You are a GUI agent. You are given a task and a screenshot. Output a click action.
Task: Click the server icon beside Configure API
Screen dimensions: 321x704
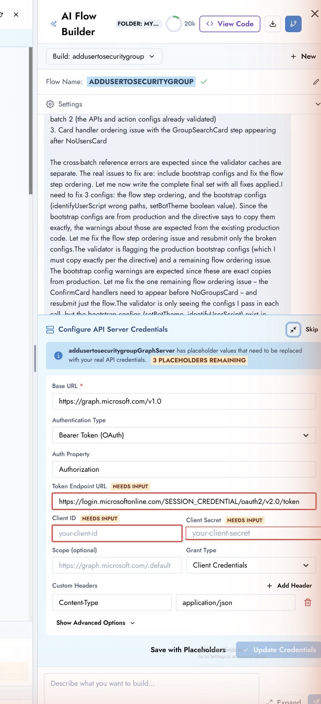pos(50,329)
